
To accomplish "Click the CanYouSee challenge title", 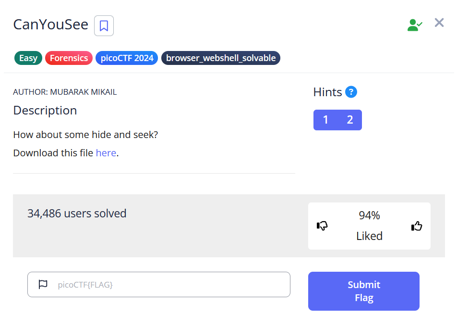I will pos(51,25).
